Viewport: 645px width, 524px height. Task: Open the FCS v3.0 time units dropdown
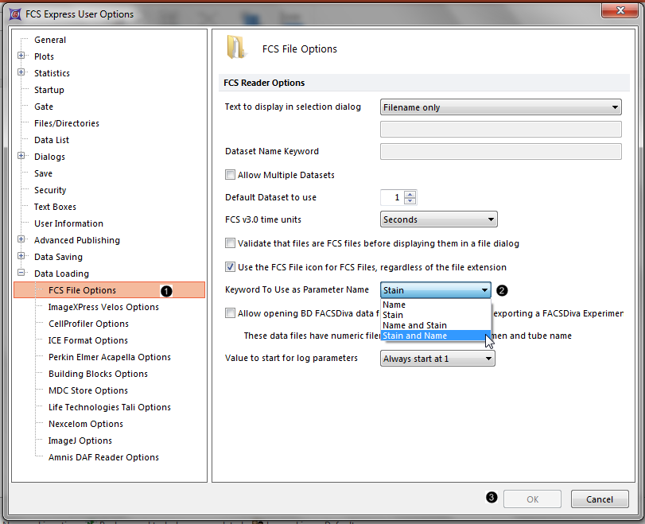(438, 219)
